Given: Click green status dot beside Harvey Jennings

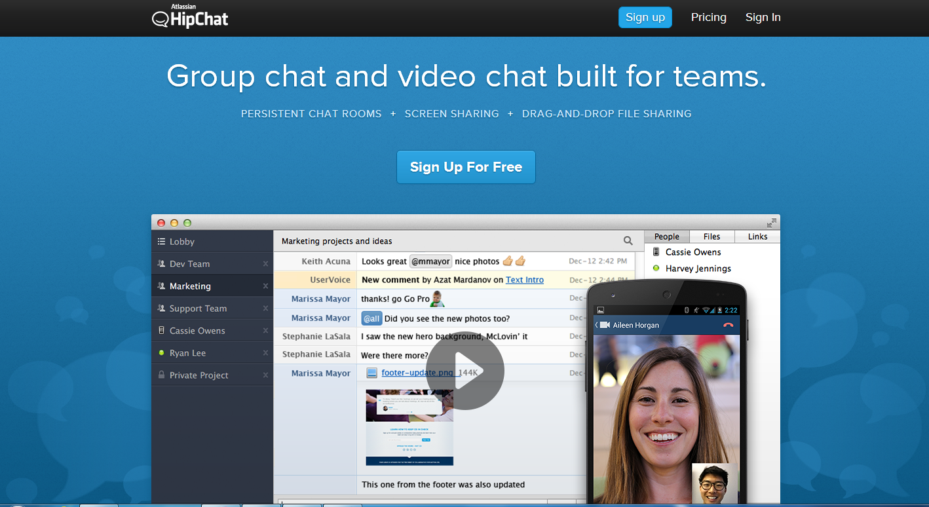Looking at the screenshot, I should click(656, 269).
